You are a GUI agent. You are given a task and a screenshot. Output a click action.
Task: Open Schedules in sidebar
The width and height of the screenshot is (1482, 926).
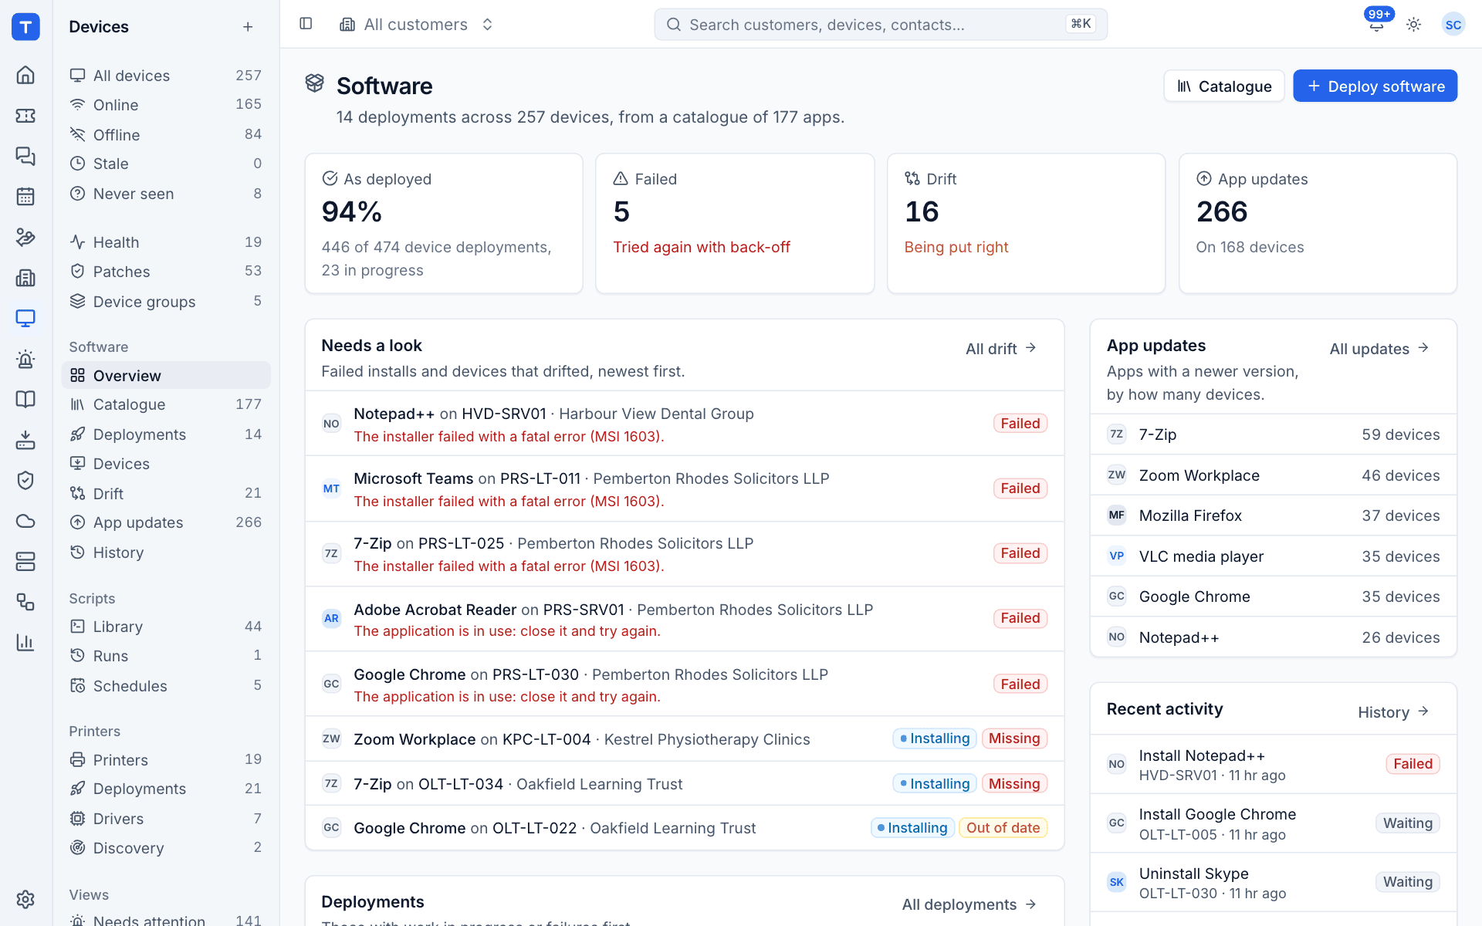[x=166, y=686]
